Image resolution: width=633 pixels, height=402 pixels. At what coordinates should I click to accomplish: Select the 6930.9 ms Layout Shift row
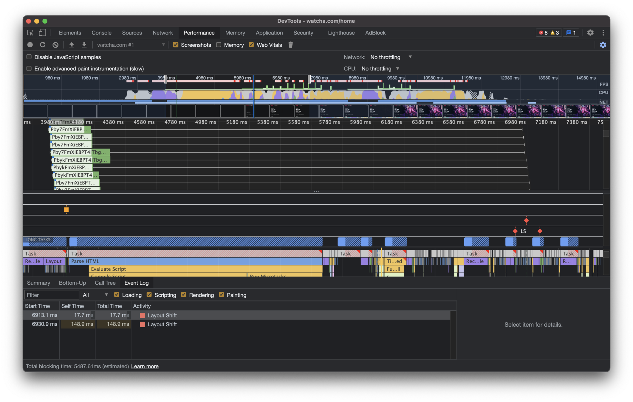[162, 324]
